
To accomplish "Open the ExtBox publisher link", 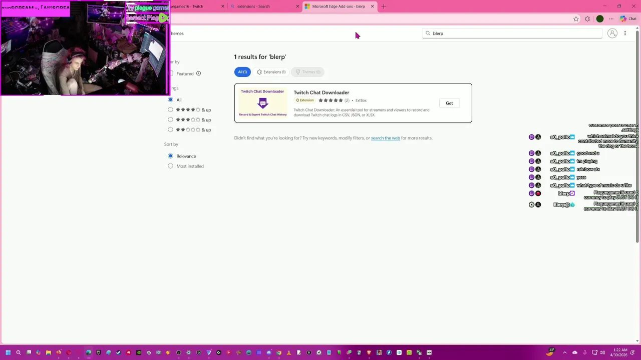I will tap(361, 100).
